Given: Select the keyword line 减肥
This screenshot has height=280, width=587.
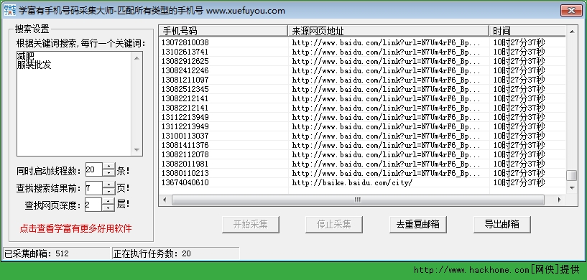Looking at the screenshot, I should pos(26,56).
